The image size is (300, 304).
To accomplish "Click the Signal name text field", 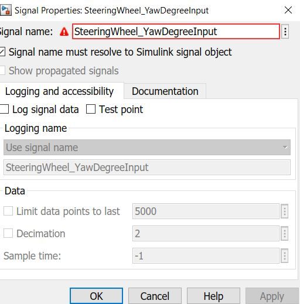I will pyautogui.click(x=176, y=32).
